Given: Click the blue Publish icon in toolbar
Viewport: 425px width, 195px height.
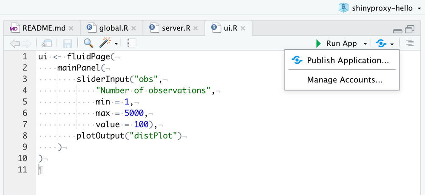Looking at the screenshot, I should click(x=381, y=43).
